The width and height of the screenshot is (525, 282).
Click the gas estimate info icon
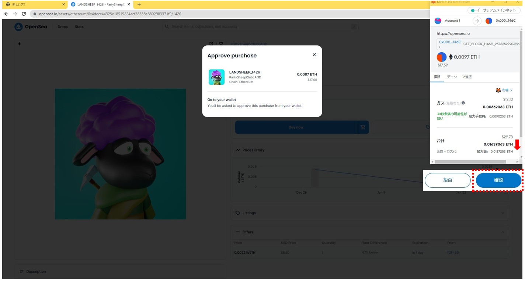click(463, 103)
